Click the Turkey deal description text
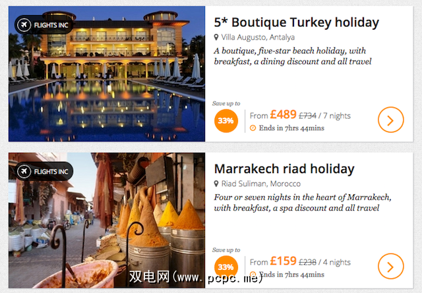This screenshot has height=293, width=422. click(293, 56)
